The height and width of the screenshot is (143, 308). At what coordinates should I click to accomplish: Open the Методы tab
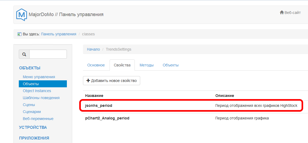(x=147, y=65)
